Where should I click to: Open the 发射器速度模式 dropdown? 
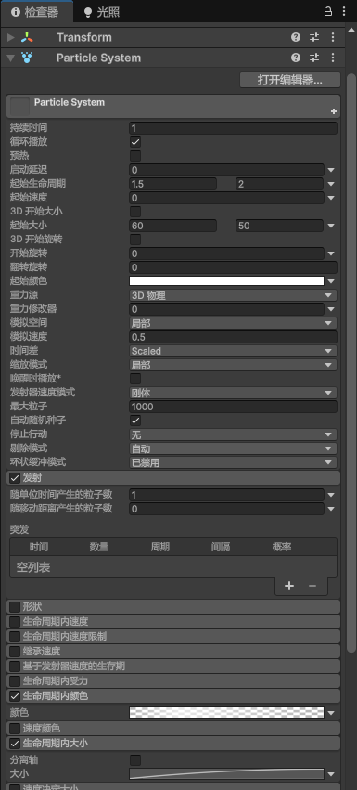coord(233,393)
